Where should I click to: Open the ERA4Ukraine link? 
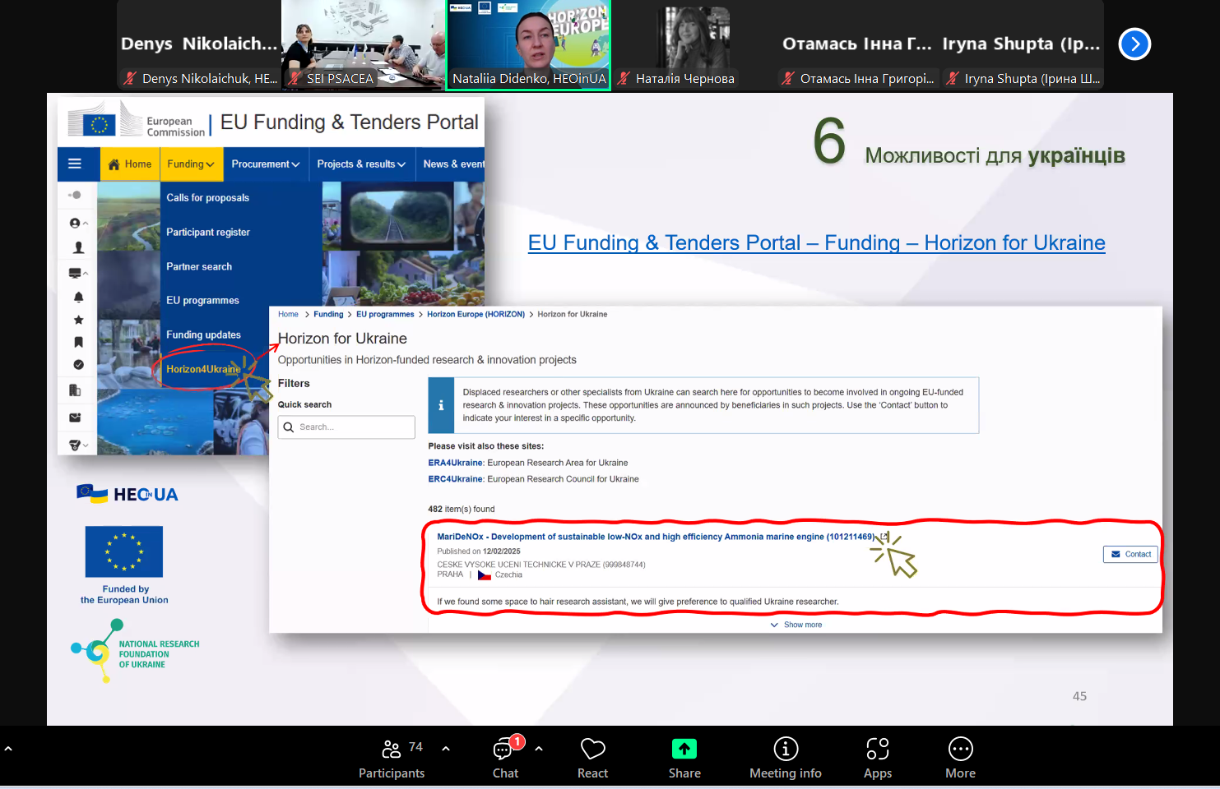[x=456, y=463]
